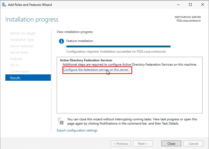Click the Next button
The height and width of the screenshot is (149, 209).
point(143,143)
